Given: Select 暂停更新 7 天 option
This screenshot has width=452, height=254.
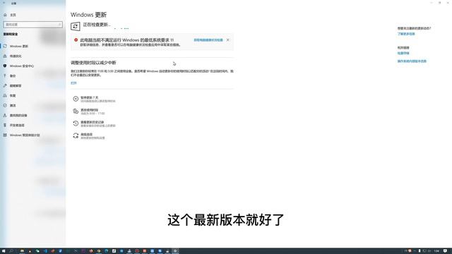Looking at the screenshot, I should 94,99.
